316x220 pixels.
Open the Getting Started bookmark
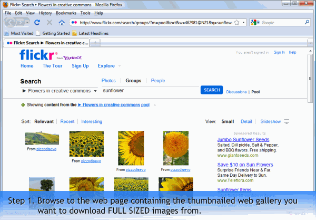pyautogui.click(x=53, y=33)
